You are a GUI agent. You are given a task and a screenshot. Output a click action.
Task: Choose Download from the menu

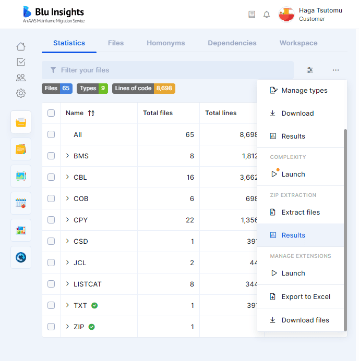pos(301,113)
